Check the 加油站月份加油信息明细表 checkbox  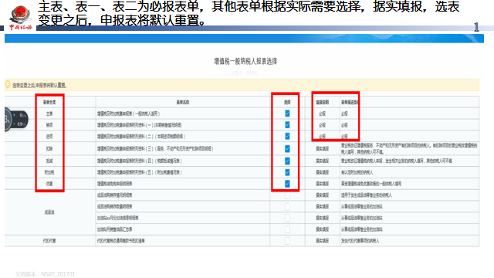point(287,218)
